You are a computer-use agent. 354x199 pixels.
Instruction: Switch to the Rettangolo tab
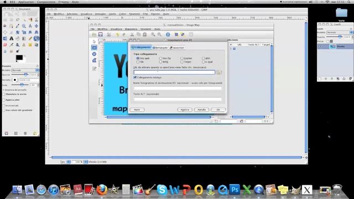point(160,48)
